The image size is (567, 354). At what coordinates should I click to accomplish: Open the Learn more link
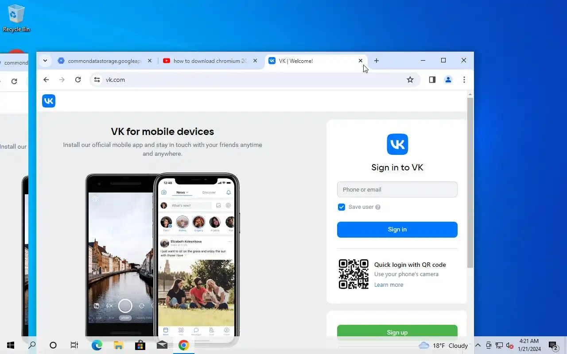(388, 285)
